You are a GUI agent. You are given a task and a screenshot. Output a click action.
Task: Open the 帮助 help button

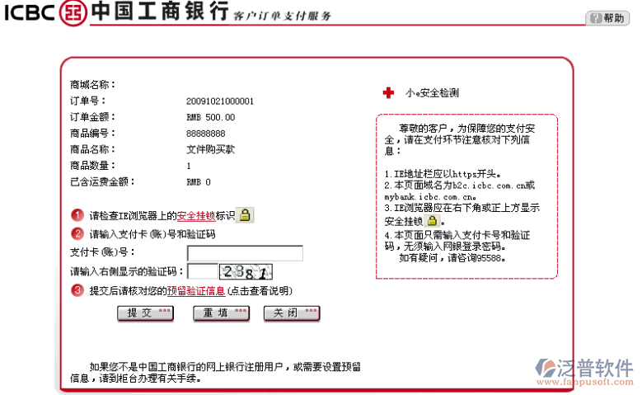point(607,18)
